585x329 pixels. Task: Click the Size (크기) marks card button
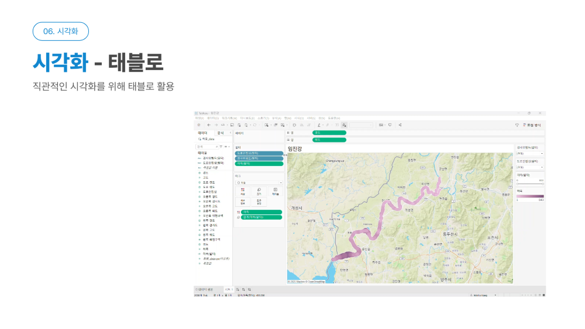tap(259, 192)
